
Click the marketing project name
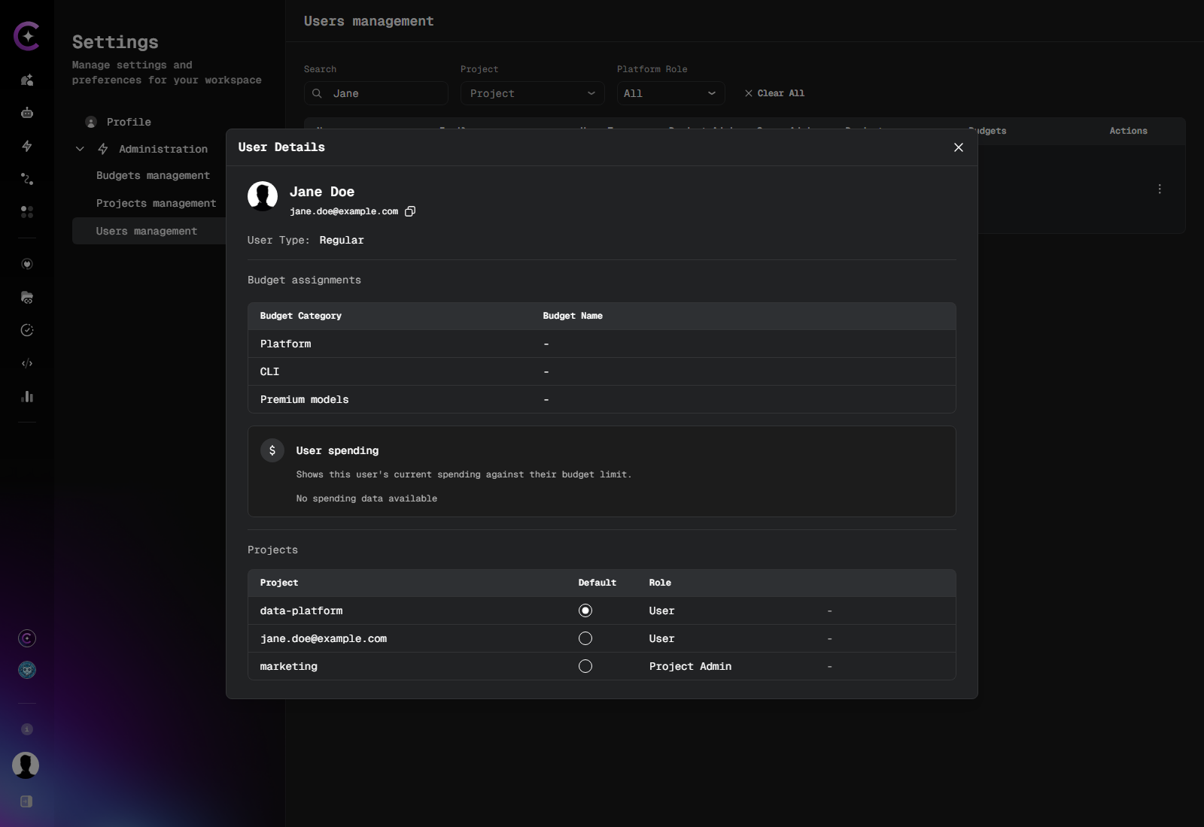pyautogui.click(x=288, y=666)
